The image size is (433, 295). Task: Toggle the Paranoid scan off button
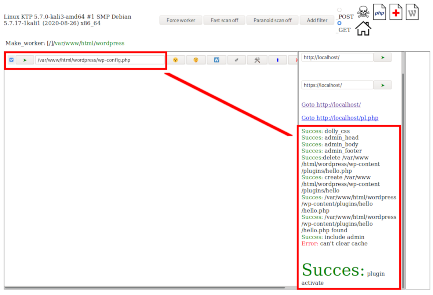coord(272,20)
